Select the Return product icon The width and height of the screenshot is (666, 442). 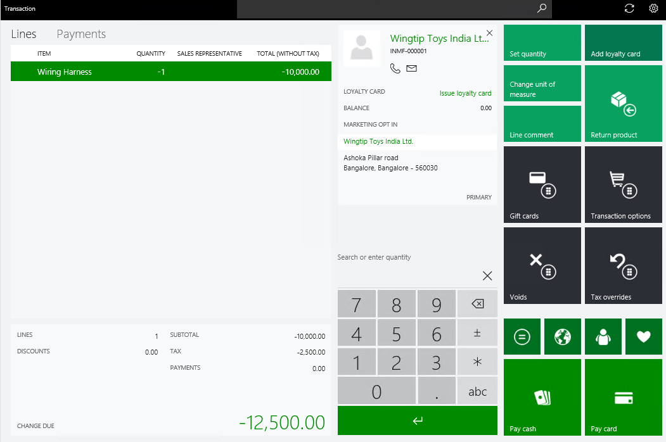click(623, 103)
